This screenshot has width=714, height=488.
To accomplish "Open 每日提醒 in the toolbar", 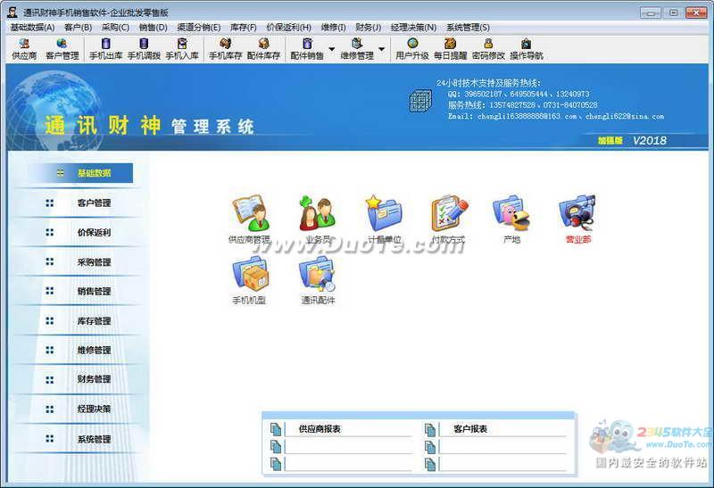I will pyautogui.click(x=450, y=49).
